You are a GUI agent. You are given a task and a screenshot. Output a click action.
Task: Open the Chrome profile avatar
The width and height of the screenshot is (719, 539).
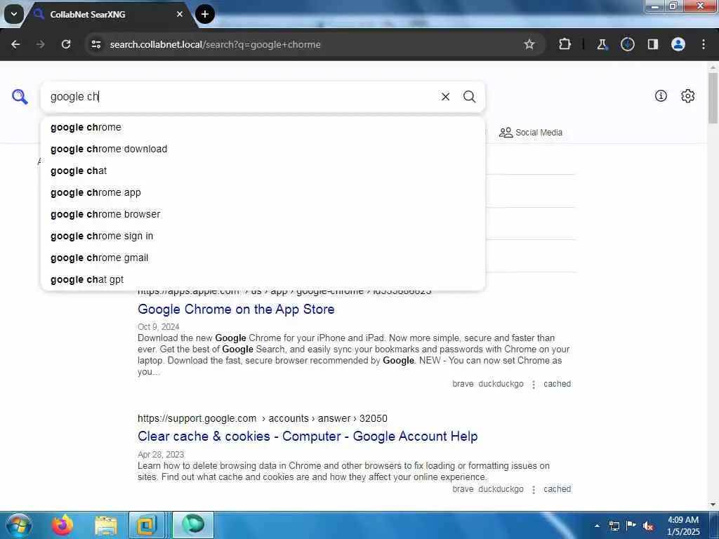(678, 44)
